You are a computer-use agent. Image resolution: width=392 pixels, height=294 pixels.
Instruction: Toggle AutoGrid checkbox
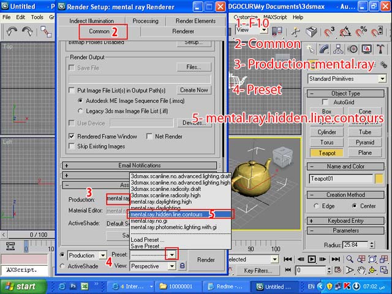pyautogui.click(x=325, y=102)
